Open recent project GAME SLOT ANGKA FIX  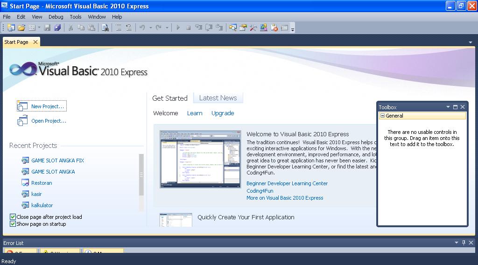[57, 160]
